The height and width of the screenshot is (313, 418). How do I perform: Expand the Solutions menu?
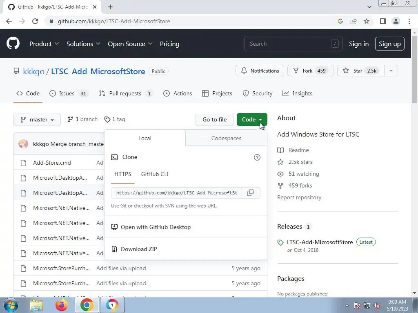pyautogui.click(x=83, y=44)
